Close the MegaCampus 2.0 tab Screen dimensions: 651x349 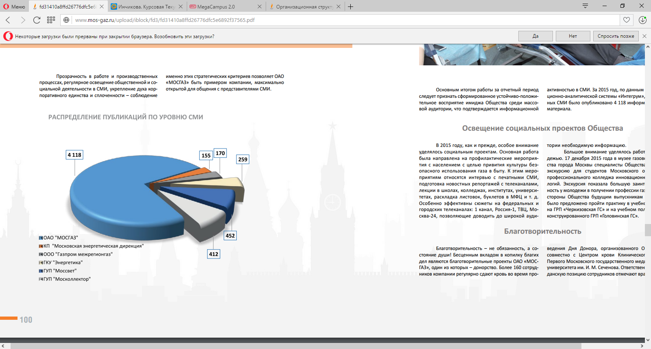[260, 6]
